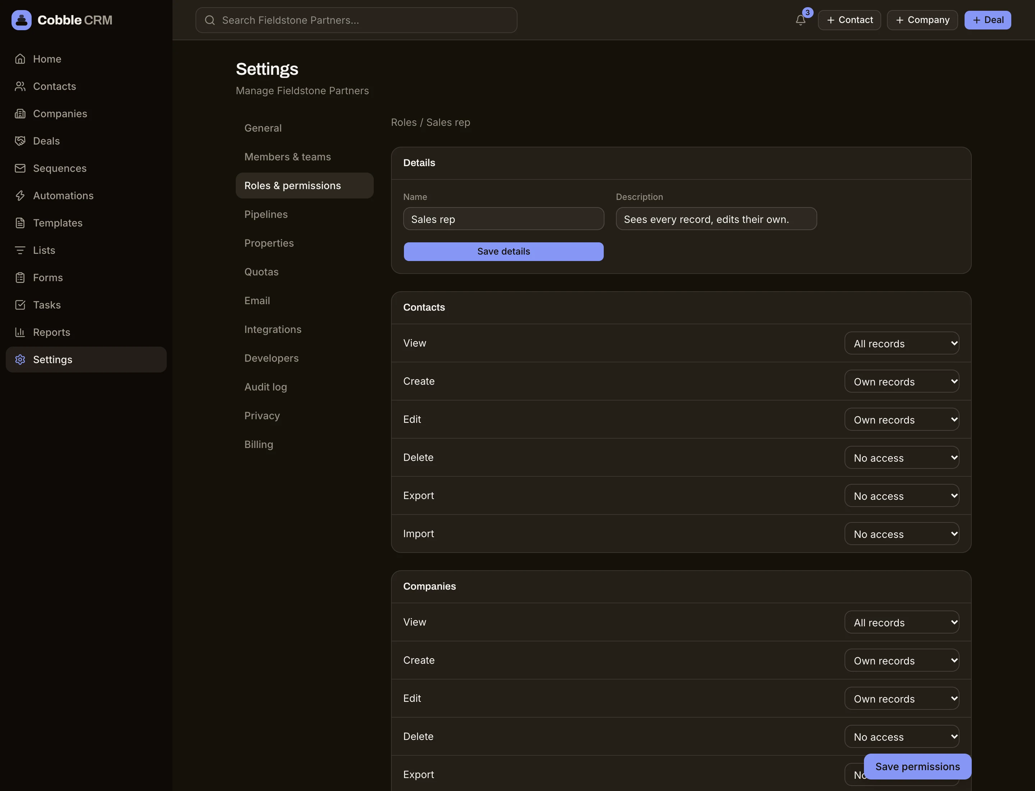Select the Integrations settings section
The height and width of the screenshot is (791, 1035).
(304, 330)
